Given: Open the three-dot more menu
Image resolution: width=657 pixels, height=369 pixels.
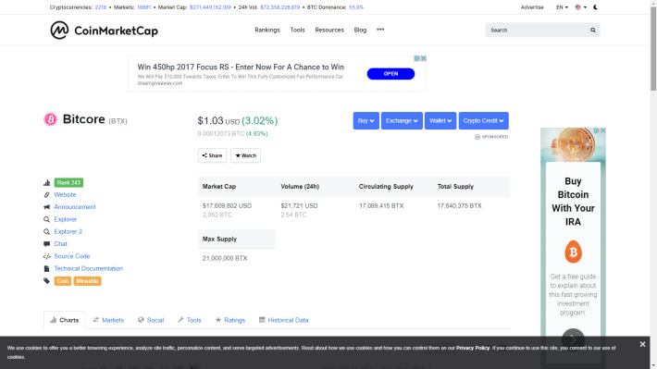Looking at the screenshot, I should (380, 30).
